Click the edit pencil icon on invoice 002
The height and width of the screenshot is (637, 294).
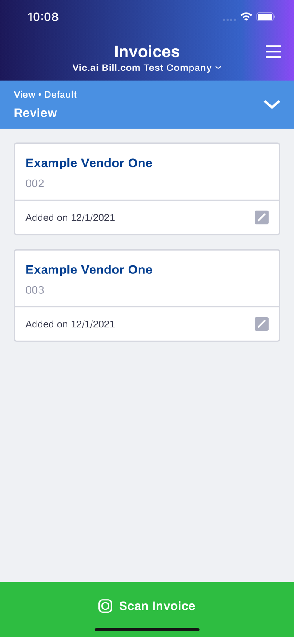point(262,217)
